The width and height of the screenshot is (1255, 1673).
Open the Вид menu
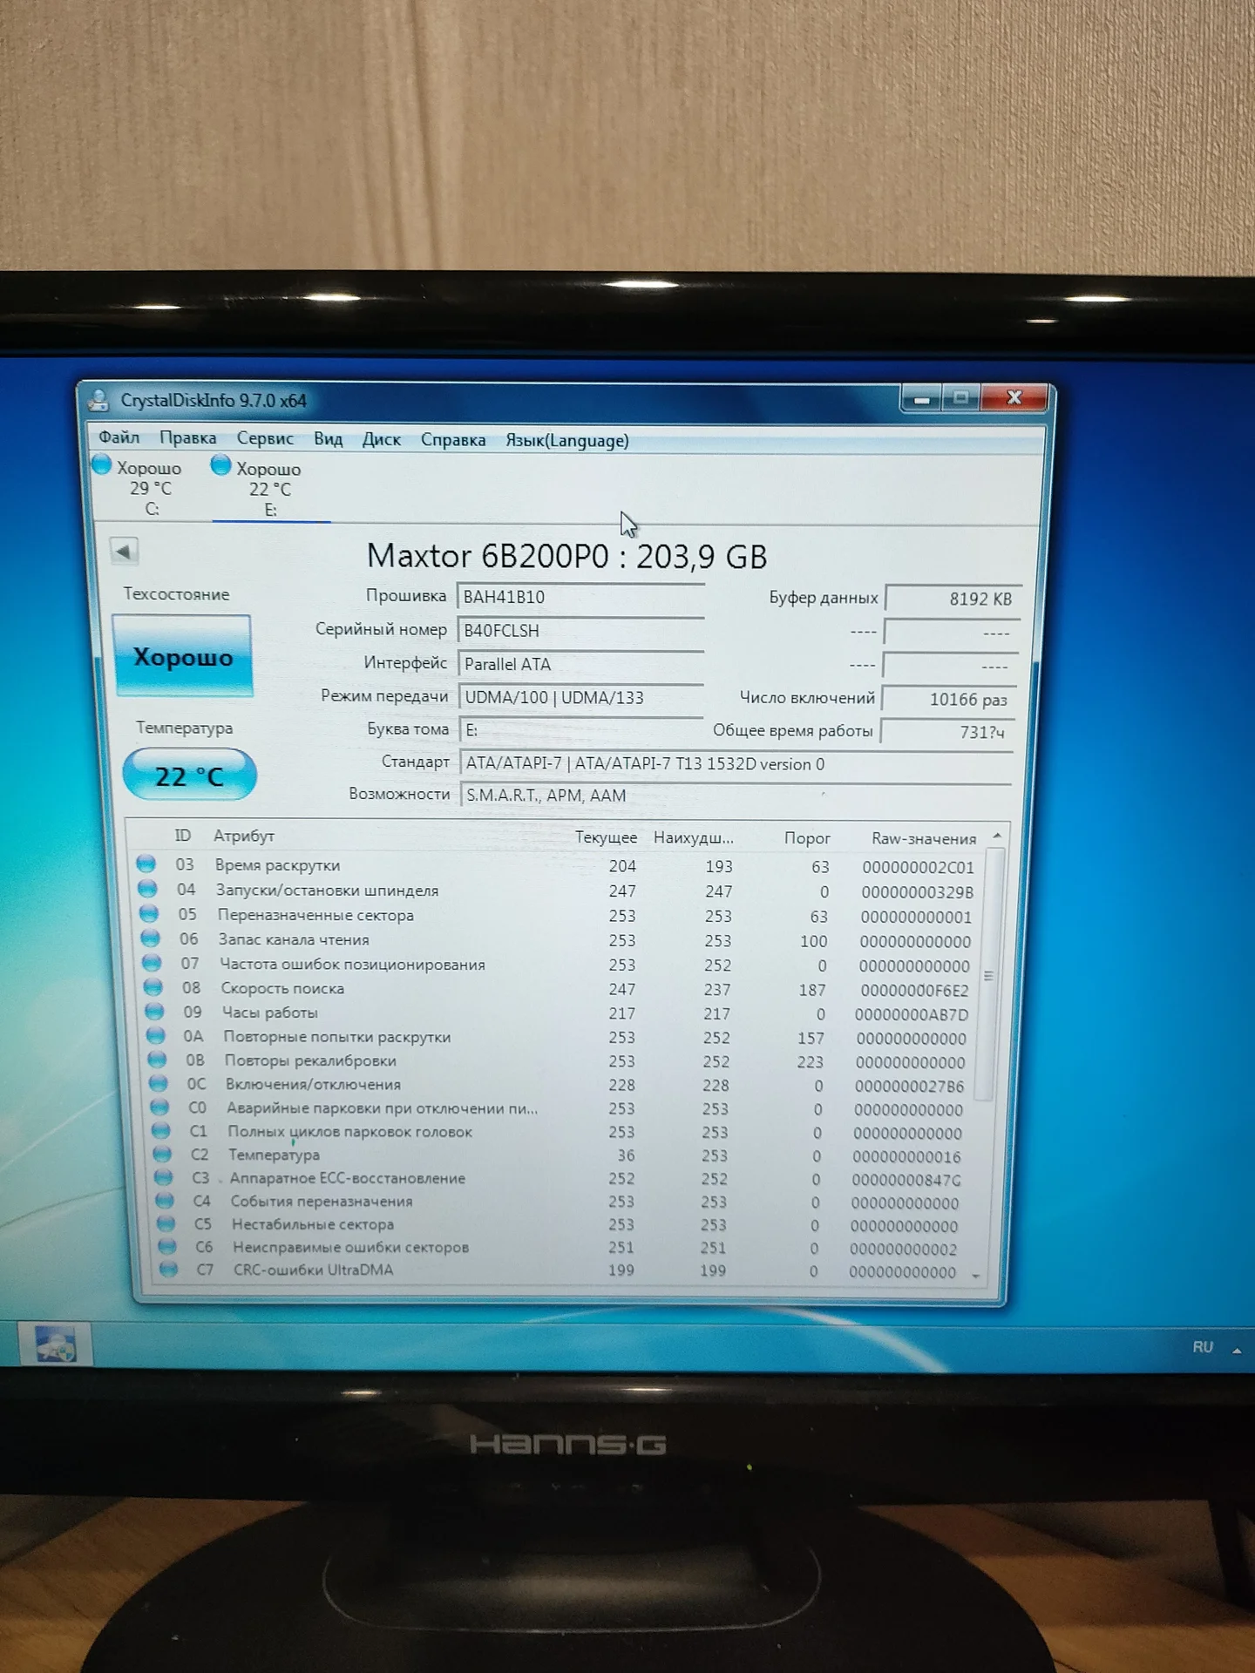328,438
